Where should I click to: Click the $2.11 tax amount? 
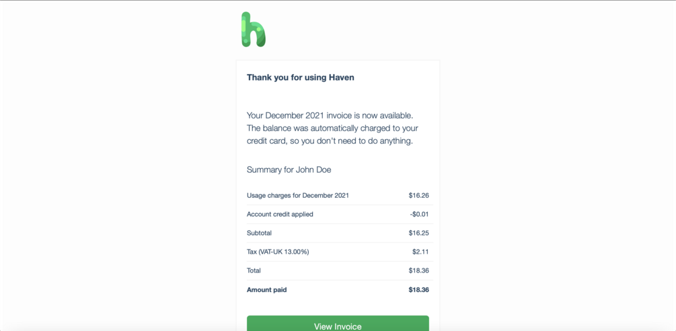pos(420,252)
